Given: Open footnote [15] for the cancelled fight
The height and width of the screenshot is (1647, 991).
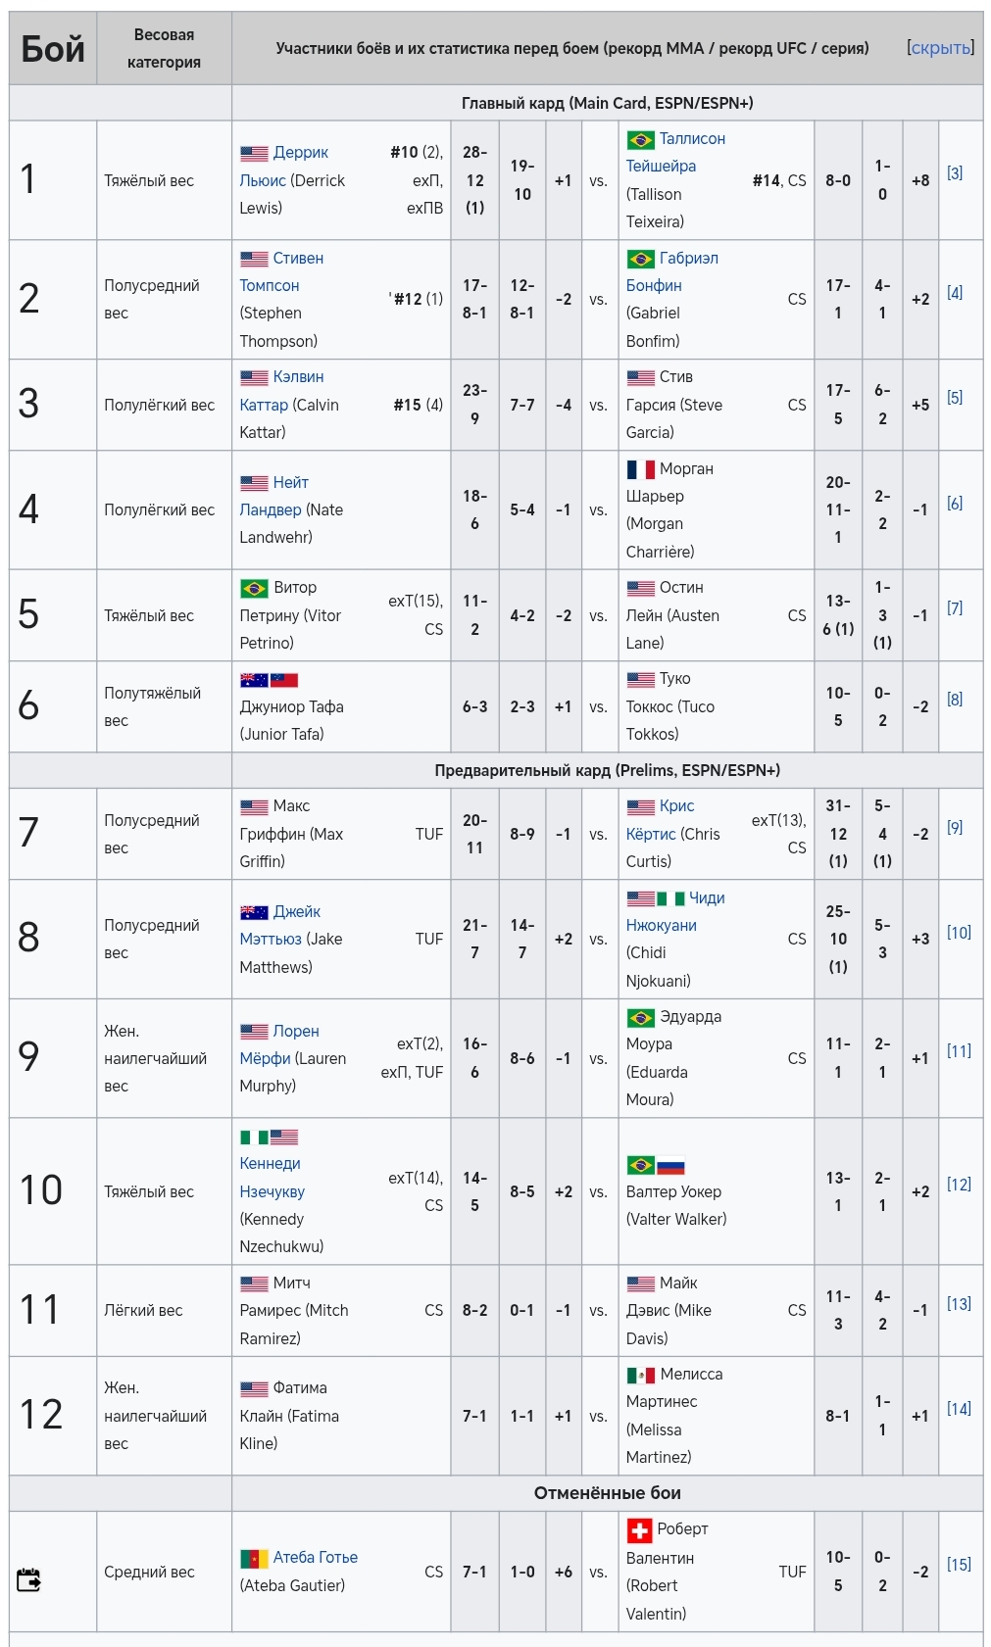Looking at the screenshot, I should tap(958, 1565).
